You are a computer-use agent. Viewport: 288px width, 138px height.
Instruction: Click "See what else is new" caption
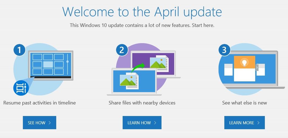coord(244,103)
